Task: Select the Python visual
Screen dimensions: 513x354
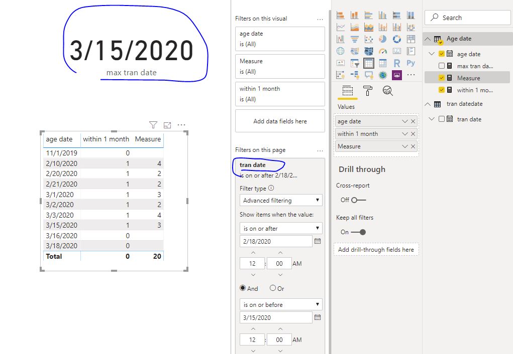Action: (x=411, y=63)
